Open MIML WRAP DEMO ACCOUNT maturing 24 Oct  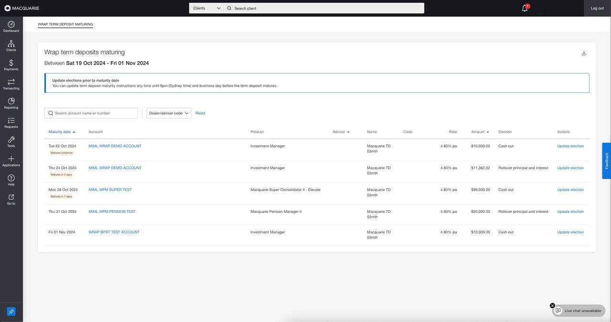point(115,168)
